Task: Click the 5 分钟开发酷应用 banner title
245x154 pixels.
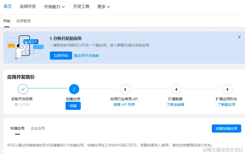Action: tap(66, 38)
